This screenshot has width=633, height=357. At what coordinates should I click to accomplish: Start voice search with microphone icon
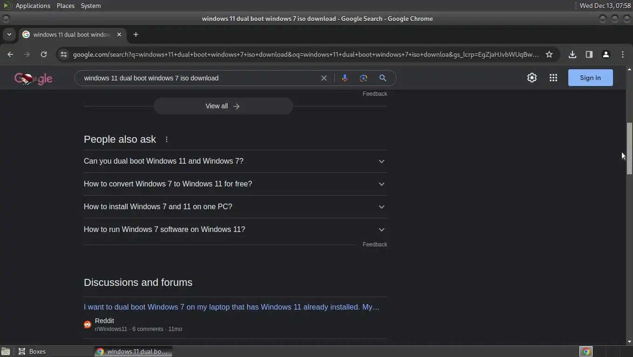tap(345, 78)
